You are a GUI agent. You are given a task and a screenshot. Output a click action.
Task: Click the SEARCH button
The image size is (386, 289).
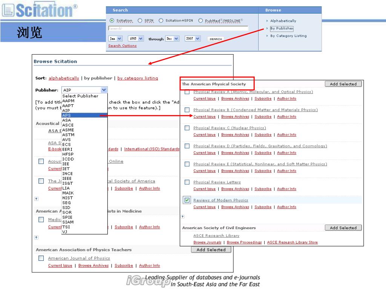click(x=216, y=39)
